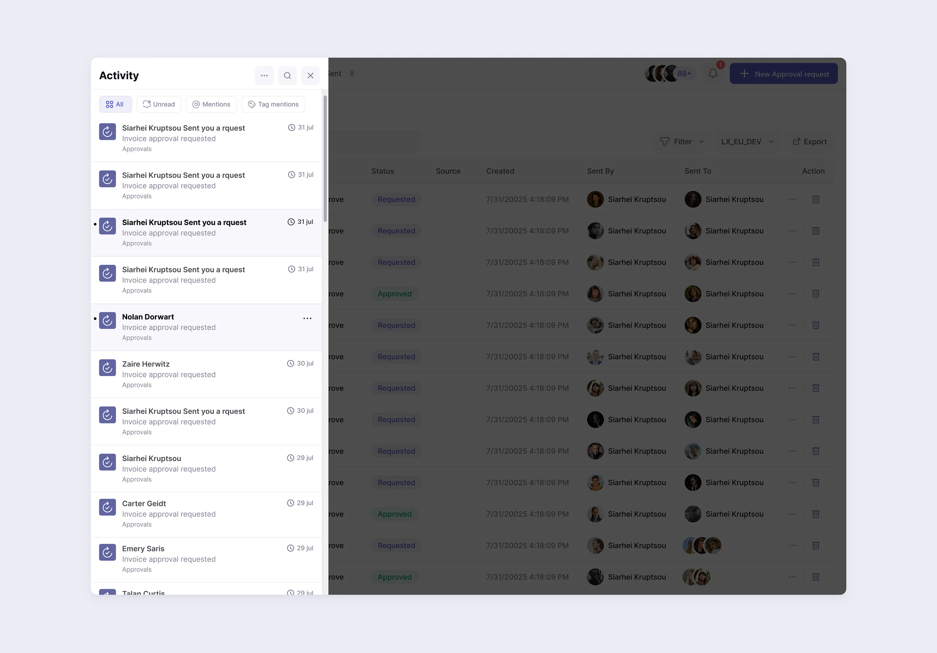Screen dimensions: 937x653
Task: Close the Activity panel
Action: point(310,76)
